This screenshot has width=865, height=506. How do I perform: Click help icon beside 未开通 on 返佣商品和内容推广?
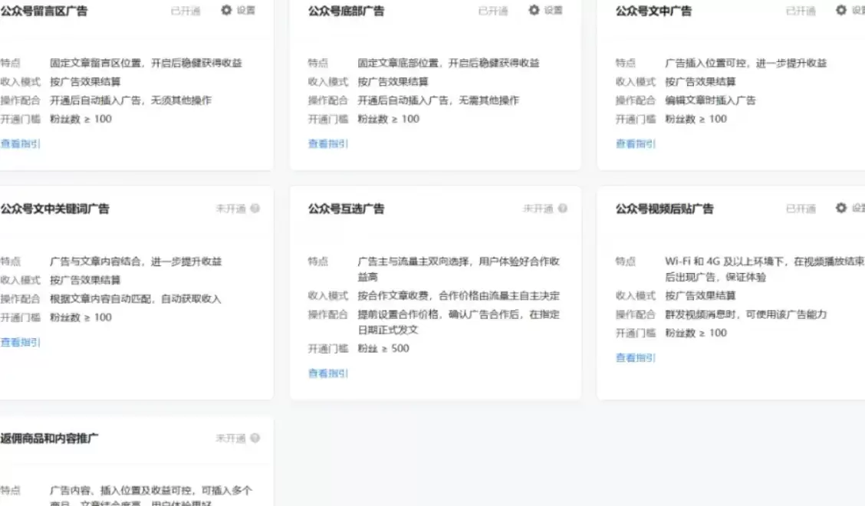point(255,438)
